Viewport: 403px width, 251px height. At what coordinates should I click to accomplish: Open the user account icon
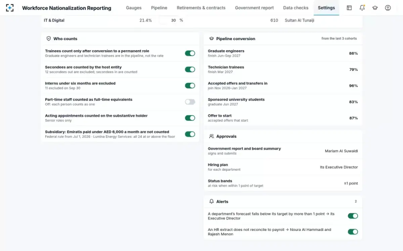388,8
